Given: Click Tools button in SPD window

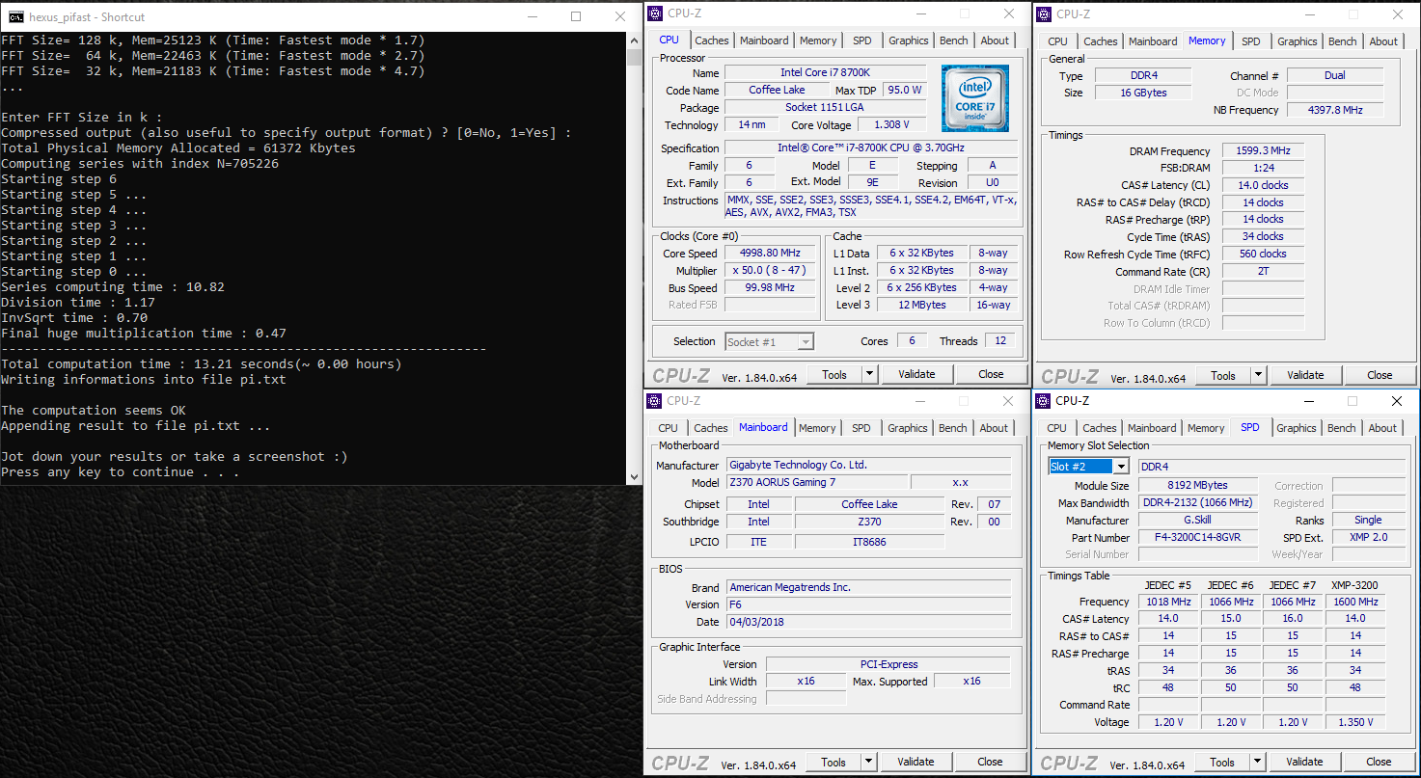Looking at the screenshot, I should pyautogui.click(x=1222, y=762).
